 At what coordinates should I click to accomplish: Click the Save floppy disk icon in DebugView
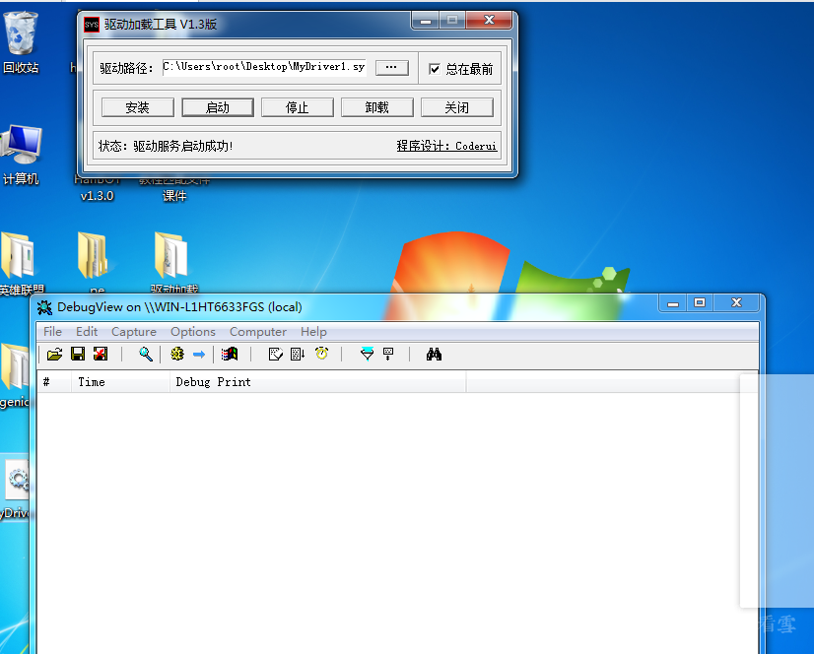(78, 355)
